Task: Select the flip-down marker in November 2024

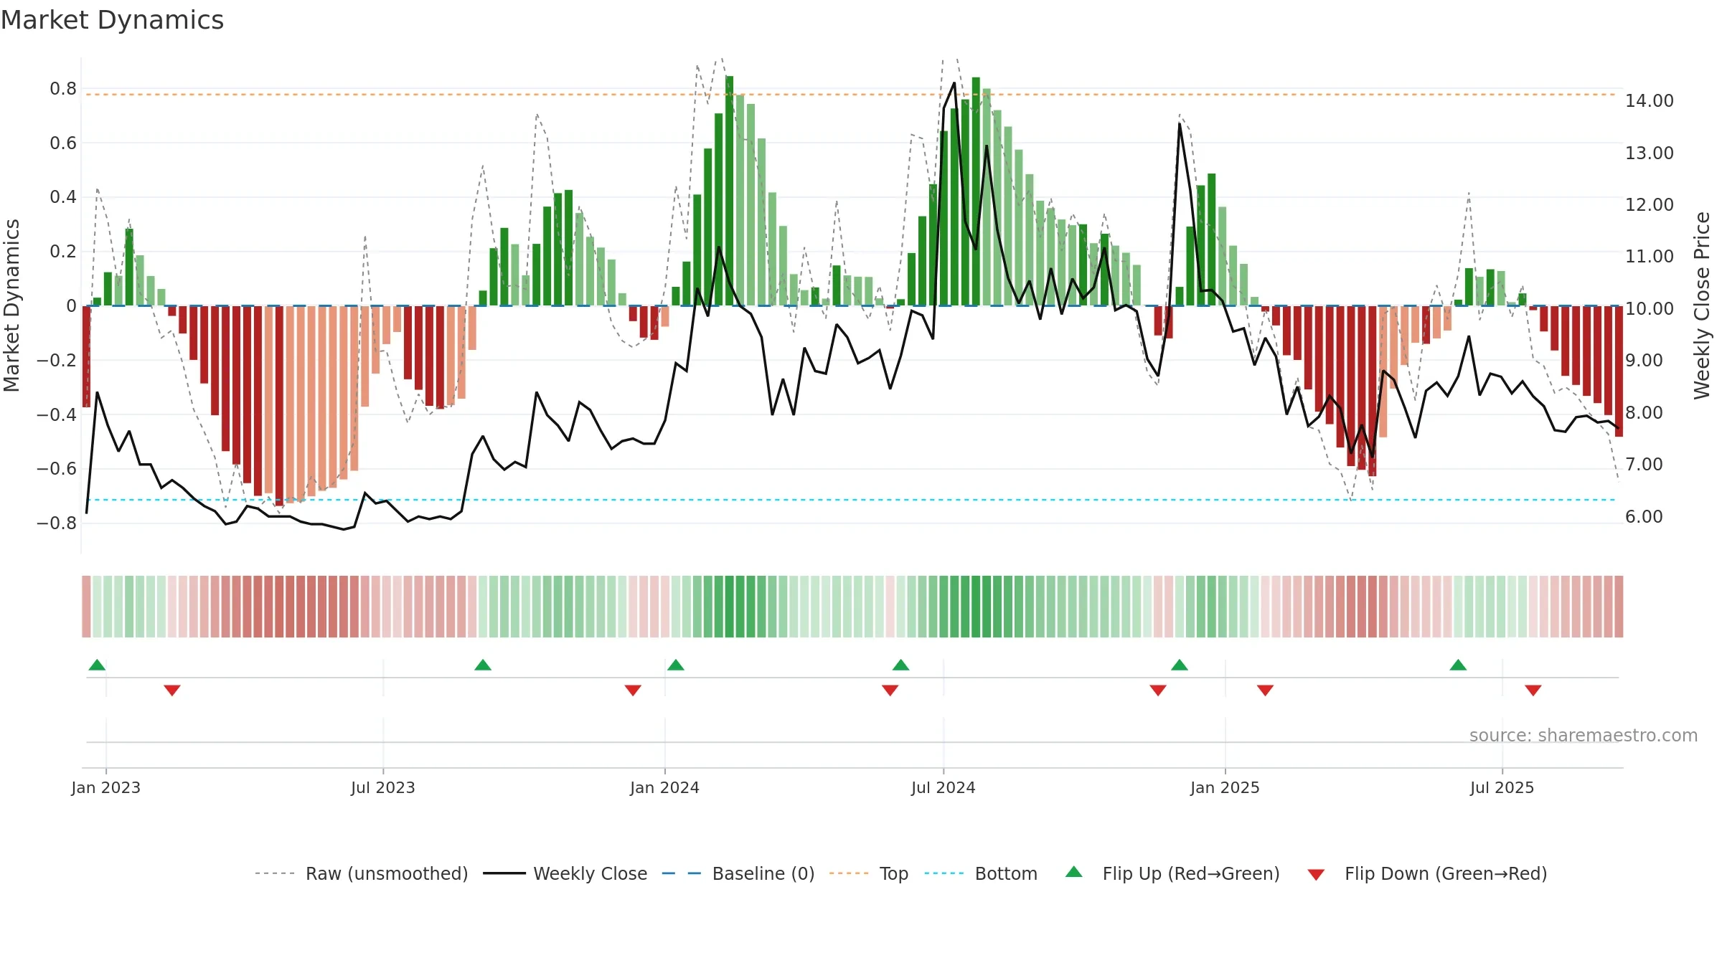Action: point(1158,691)
